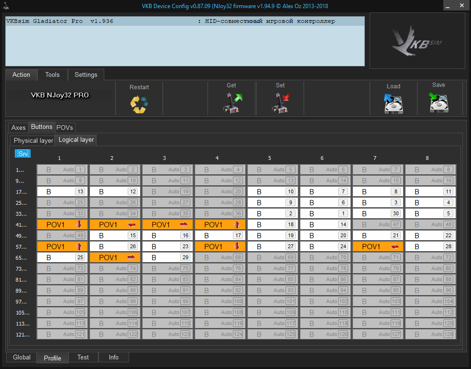Viewport: 471px width, 369px height.
Task: Select button cell B 7
Action: tap(325, 191)
